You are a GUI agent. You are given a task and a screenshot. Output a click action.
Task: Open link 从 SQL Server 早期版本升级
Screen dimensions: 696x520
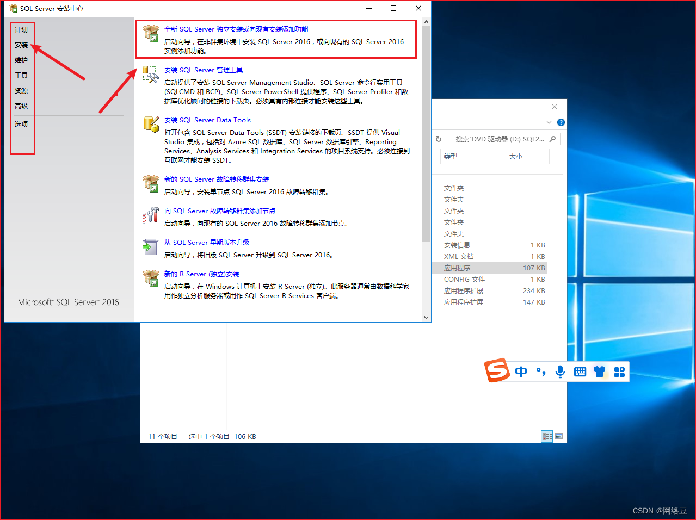[207, 243]
